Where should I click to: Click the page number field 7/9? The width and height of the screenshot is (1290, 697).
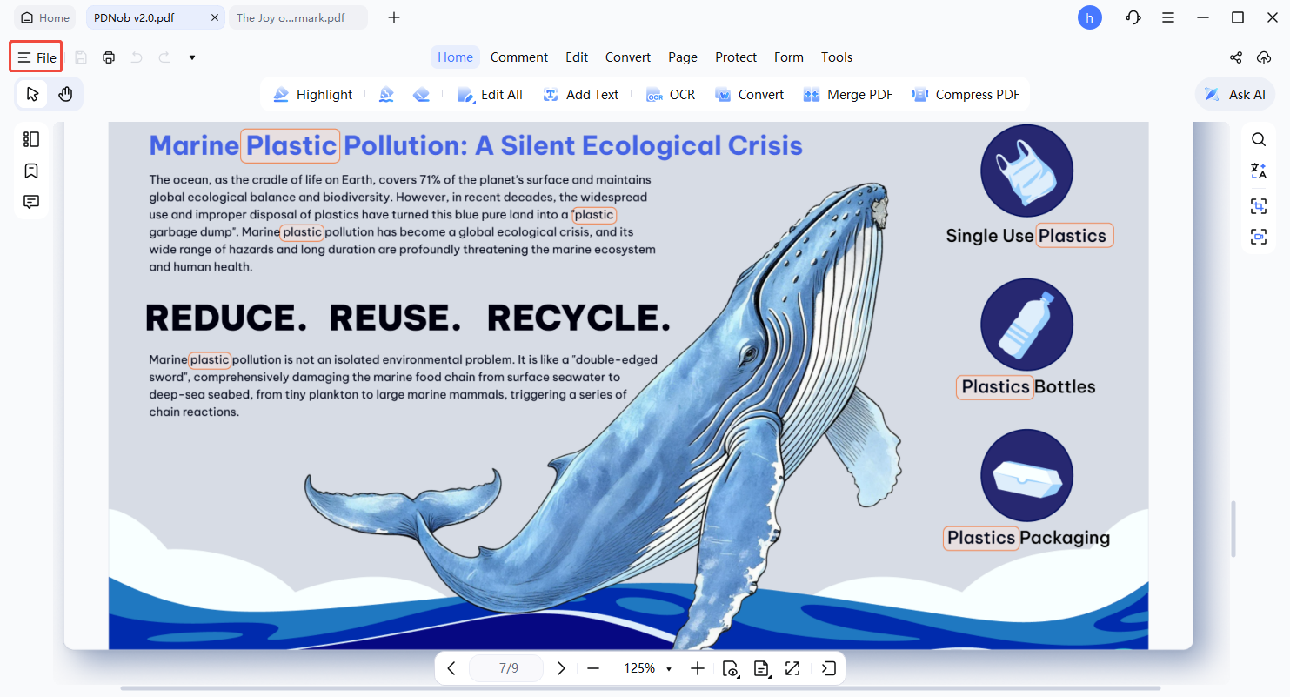click(x=508, y=668)
